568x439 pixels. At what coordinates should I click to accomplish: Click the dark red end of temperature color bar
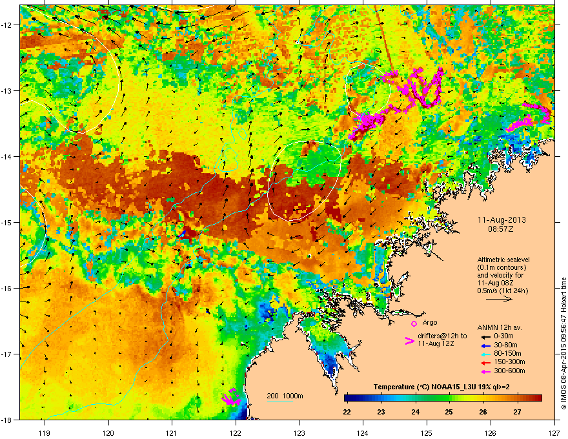click(x=538, y=398)
